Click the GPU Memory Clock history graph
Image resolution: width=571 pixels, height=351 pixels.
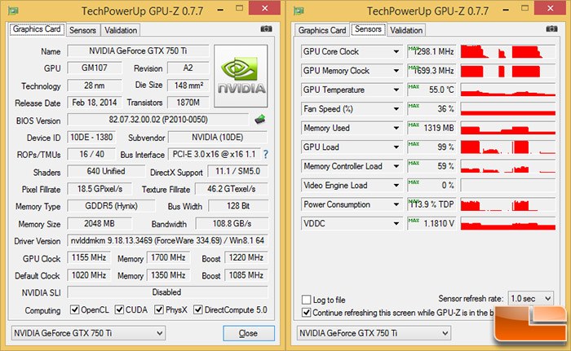[508, 71]
